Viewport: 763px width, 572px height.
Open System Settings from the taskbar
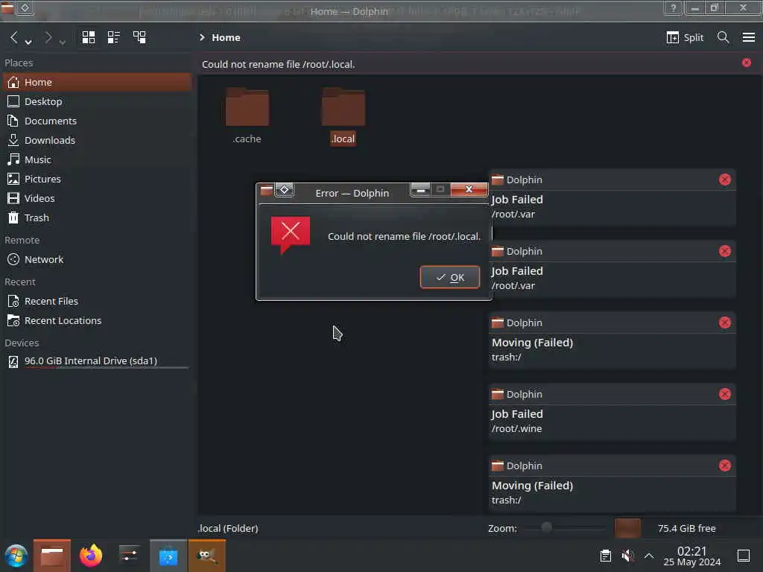pyautogui.click(x=129, y=556)
